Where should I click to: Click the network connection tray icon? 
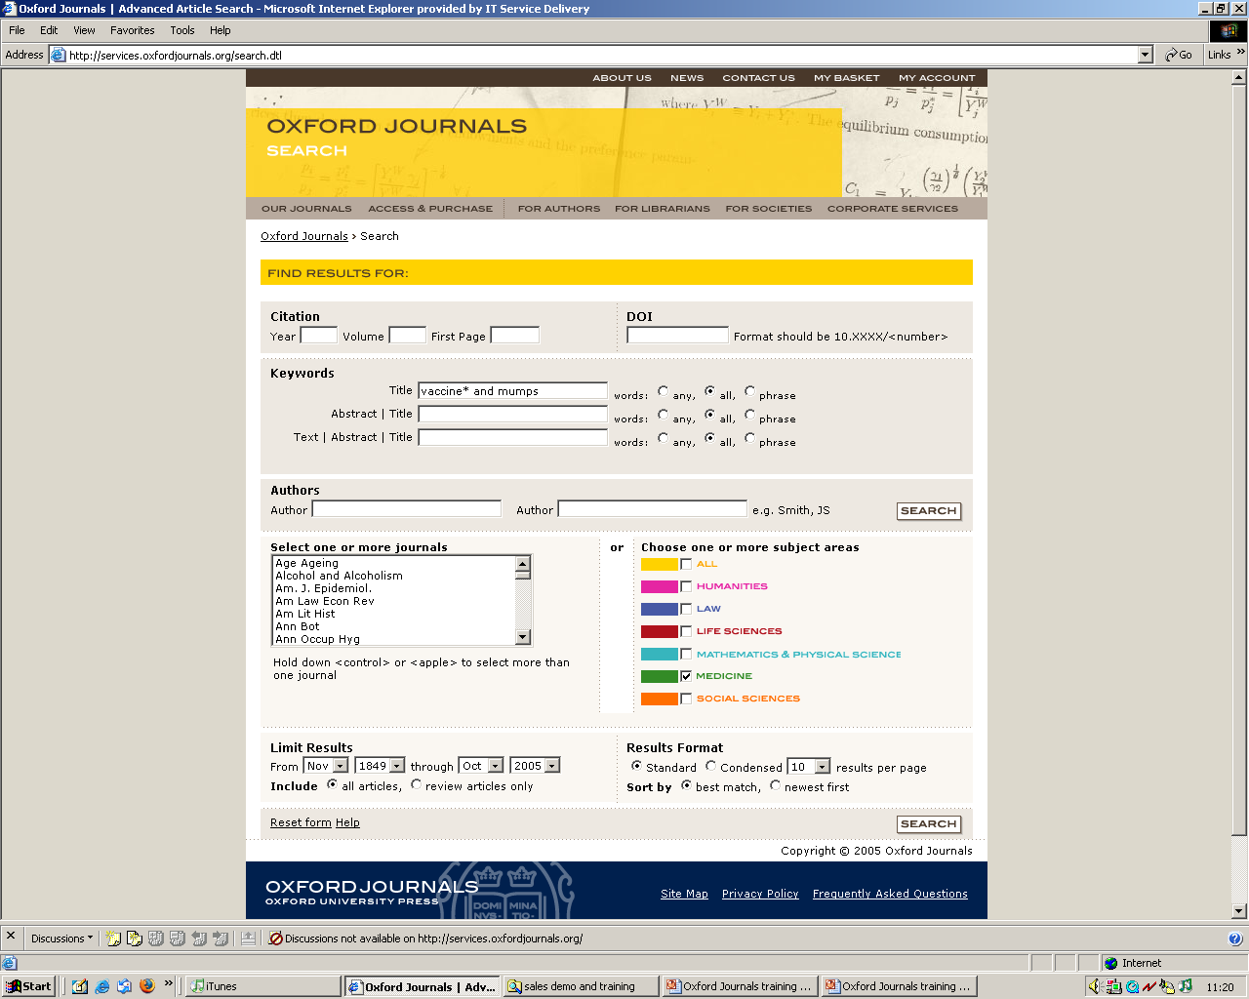(1113, 986)
